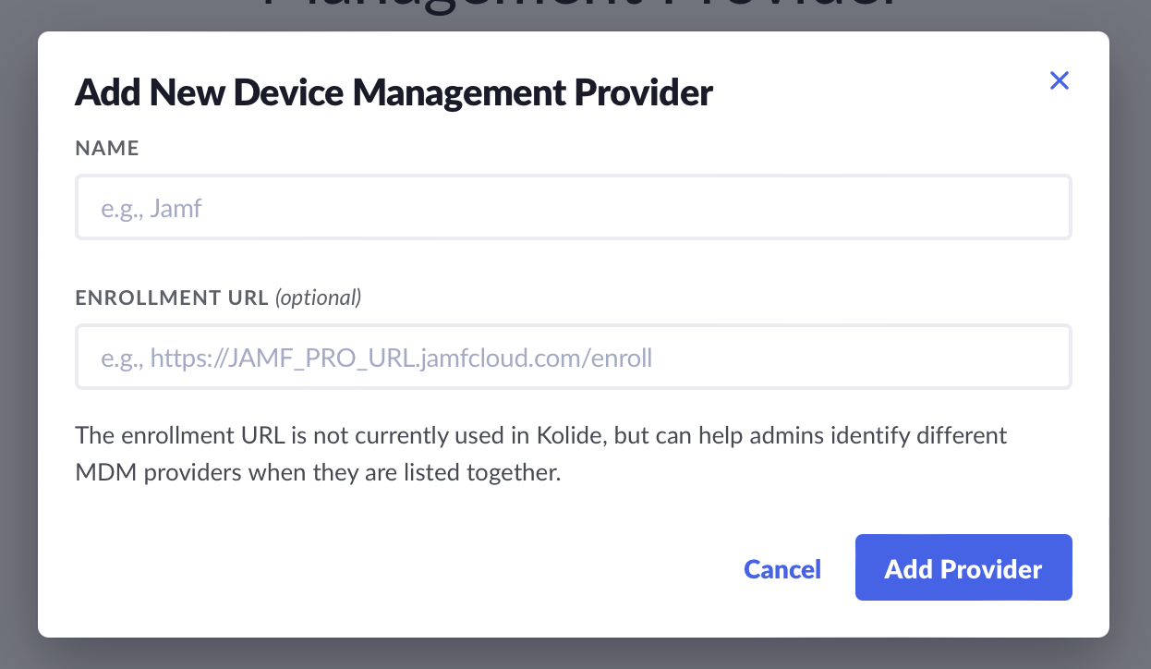Screen dimensions: 1151x669
Task: Click "MDM providers" in the helper text
Action: 158,473
